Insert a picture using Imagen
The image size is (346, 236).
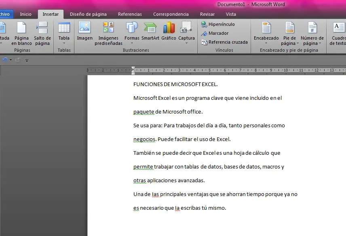coord(84,32)
